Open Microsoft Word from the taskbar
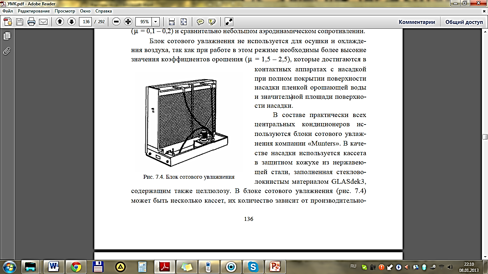The width and height of the screenshot is (488, 274). click(54, 267)
